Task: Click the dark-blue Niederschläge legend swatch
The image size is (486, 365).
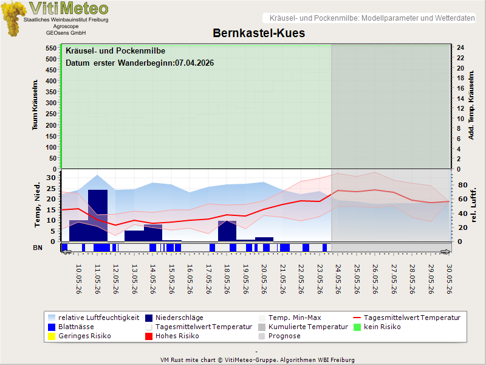Action: coord(149,318)
